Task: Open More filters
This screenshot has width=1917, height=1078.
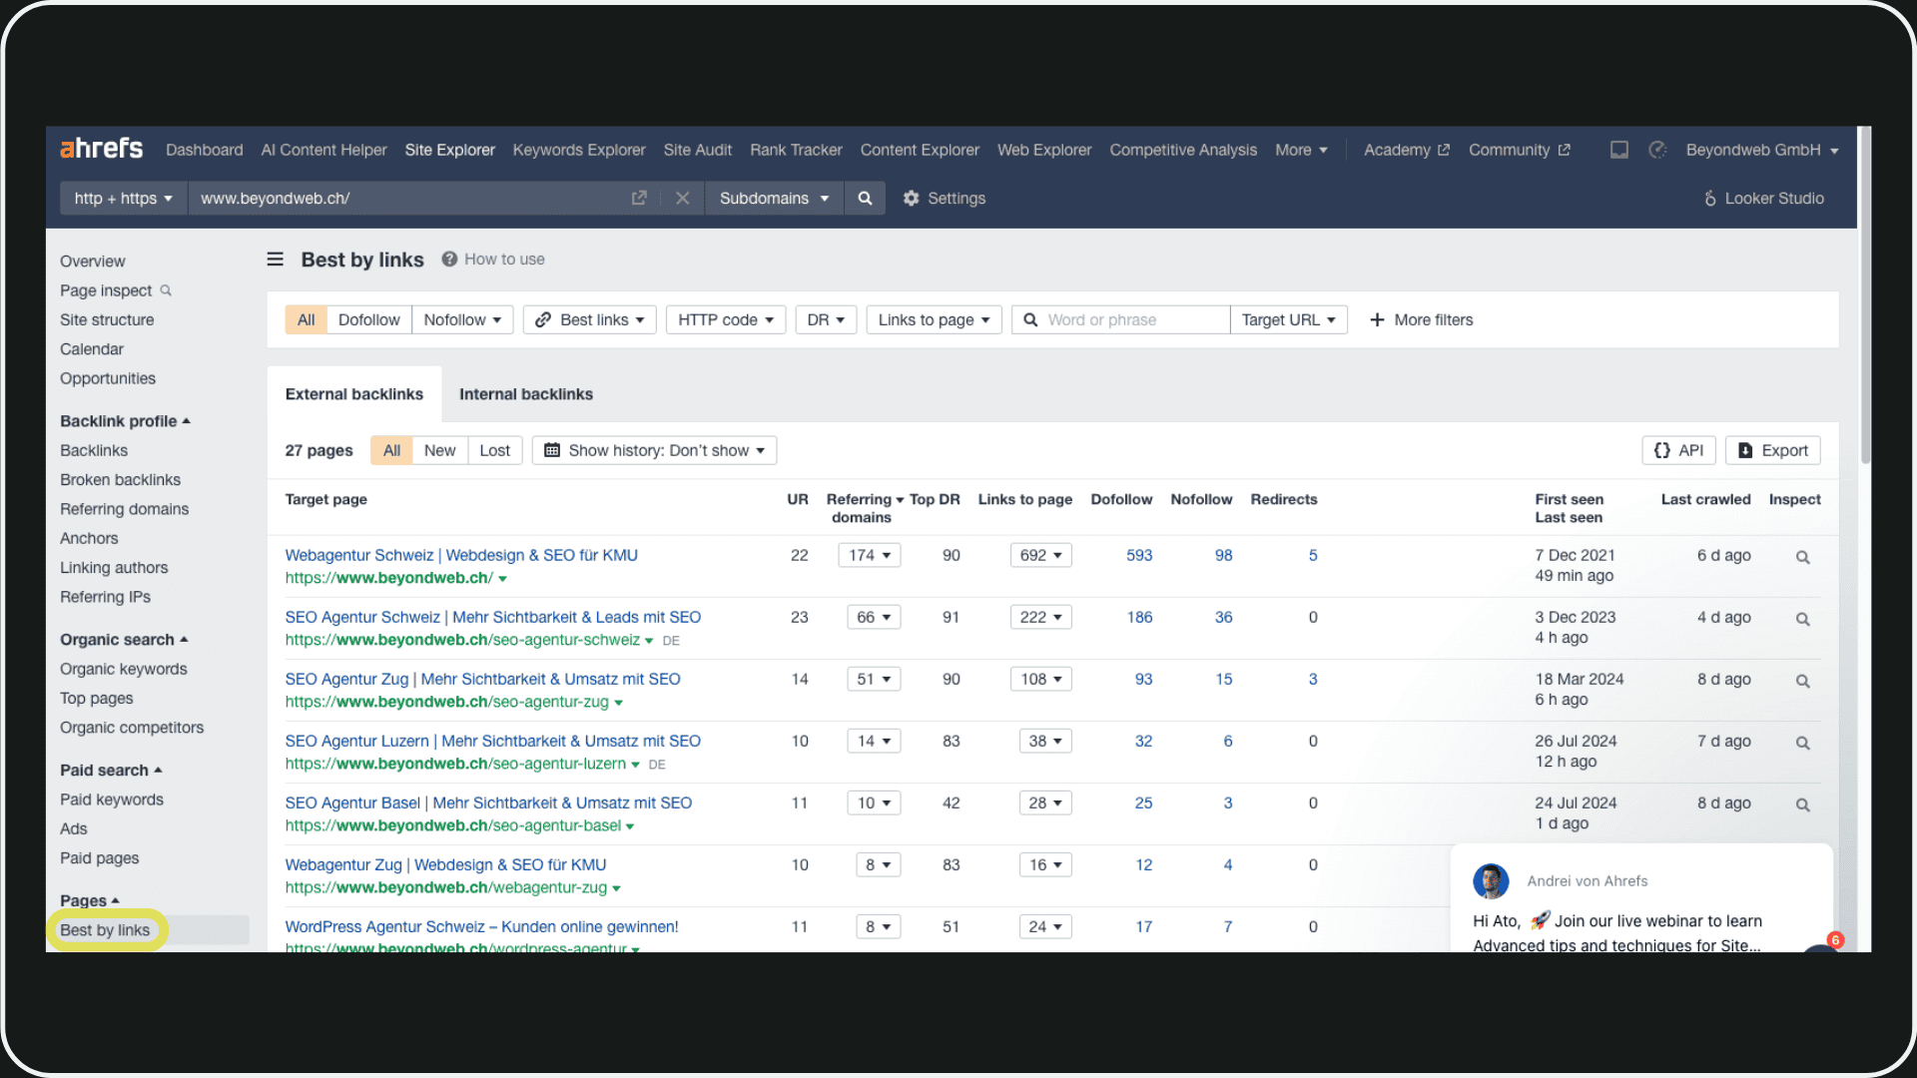Action: [x=1421, y=319]
